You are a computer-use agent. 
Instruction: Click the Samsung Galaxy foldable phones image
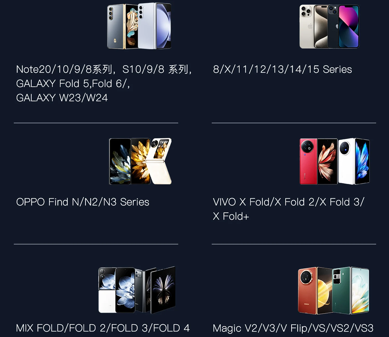(139, 26)
